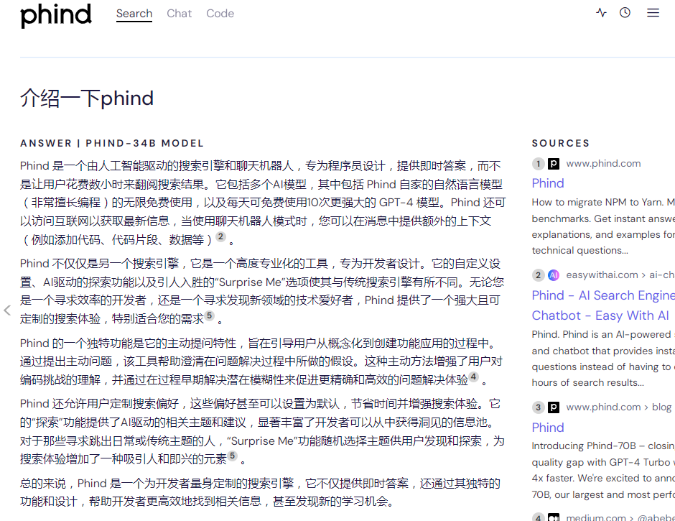The image size is (675, 521).
Task: Click citation 4 in third paragraph
Action: tap(473, 377)
